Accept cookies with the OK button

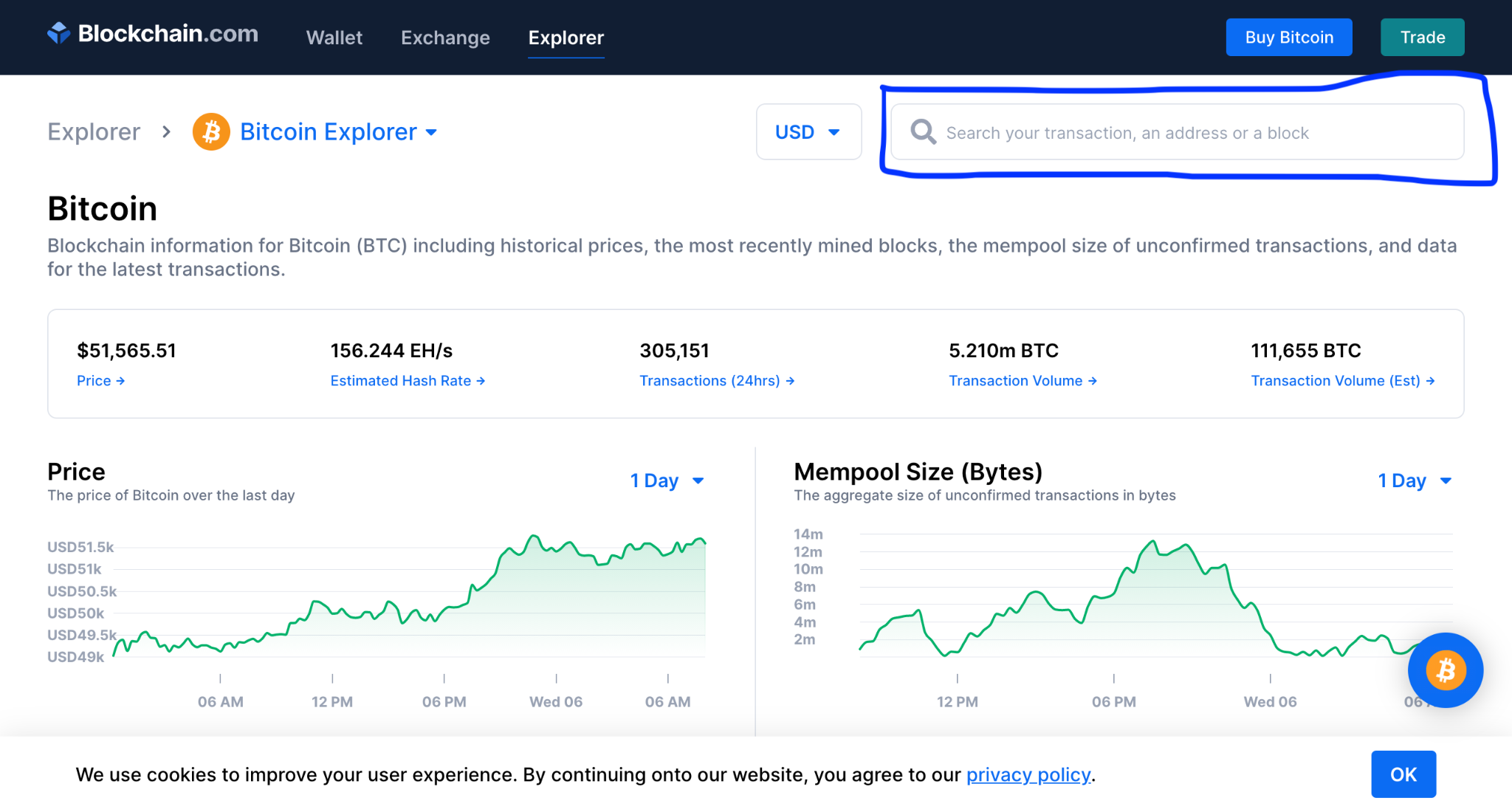pyautogui.click(x=1403, y=774)
